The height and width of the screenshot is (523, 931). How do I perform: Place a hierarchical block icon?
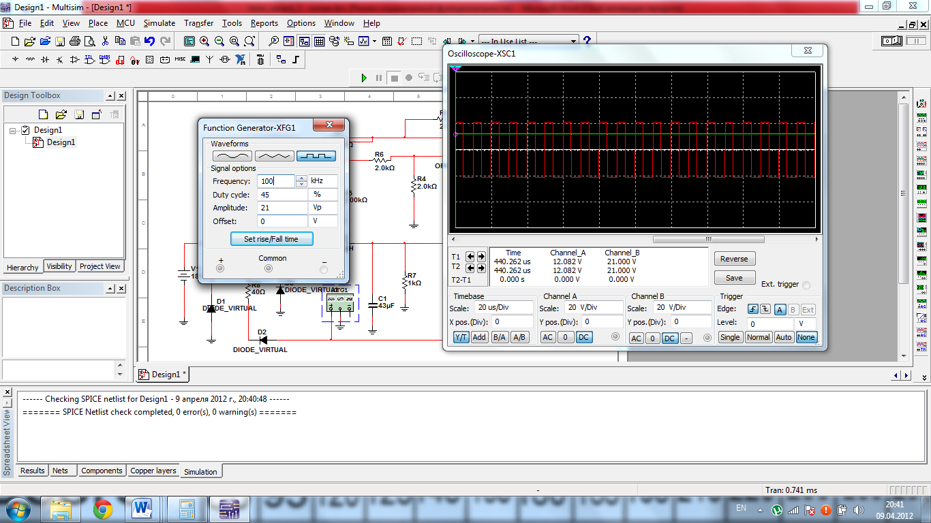[x=281, y=59]
